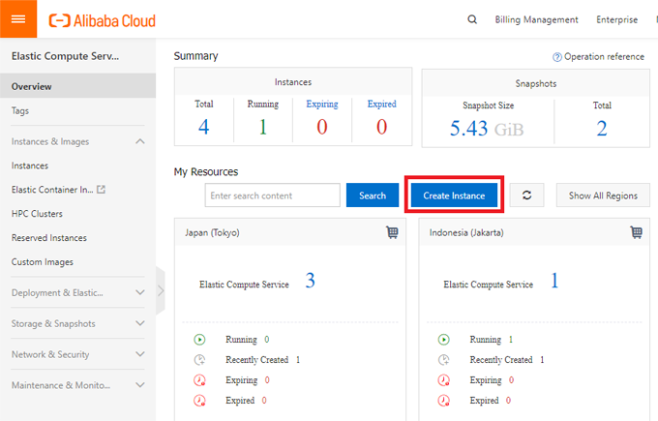Collapse the sidebar with the edge arrow handle

pos(161,290)
